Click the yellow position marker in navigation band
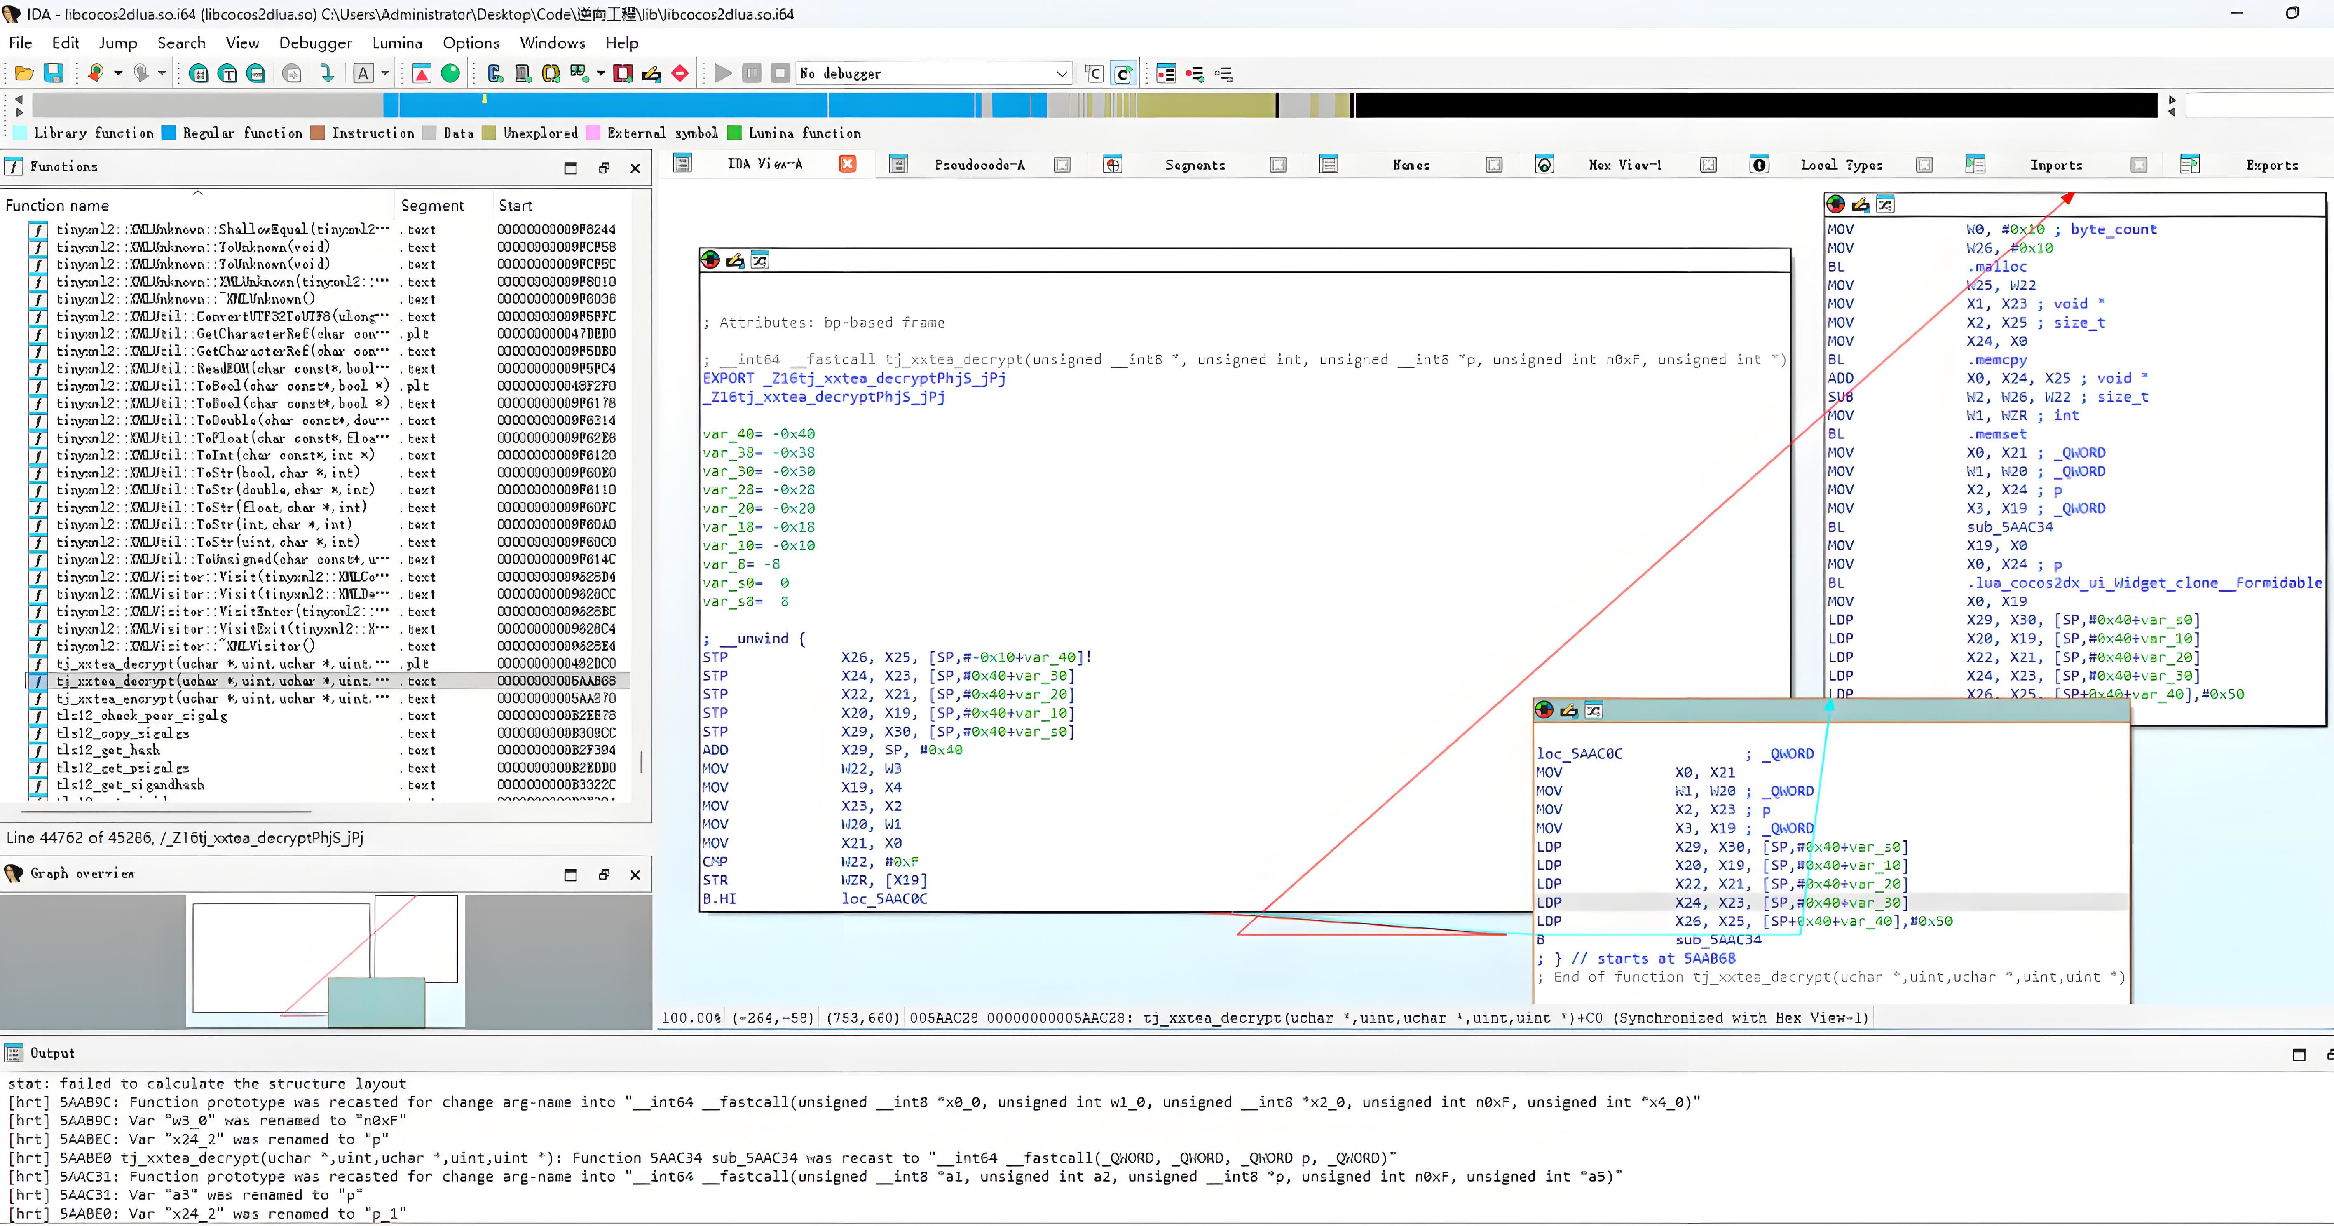The height and width of the screenshot is (1226, 2334). [485, 98]
